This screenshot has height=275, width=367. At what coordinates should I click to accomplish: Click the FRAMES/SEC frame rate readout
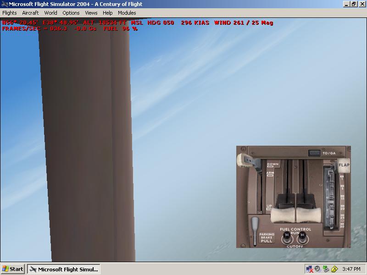(x=35, y=29)
